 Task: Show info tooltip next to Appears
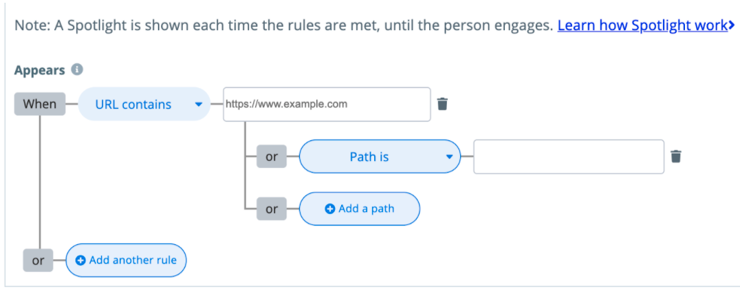pyautogui.click(x=77, y=70)
